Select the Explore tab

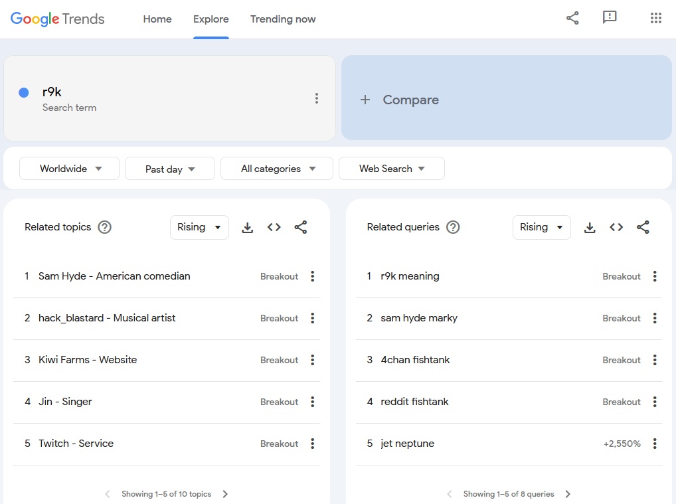tap(211, 19)
